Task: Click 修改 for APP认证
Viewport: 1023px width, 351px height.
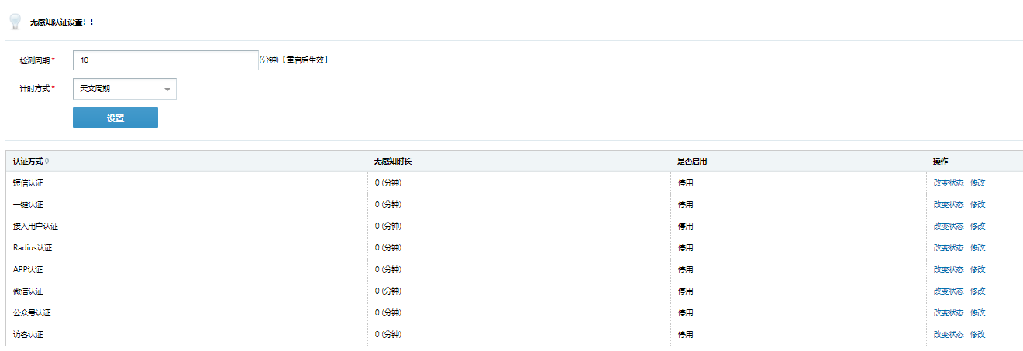Action: (x=978, y=270)
